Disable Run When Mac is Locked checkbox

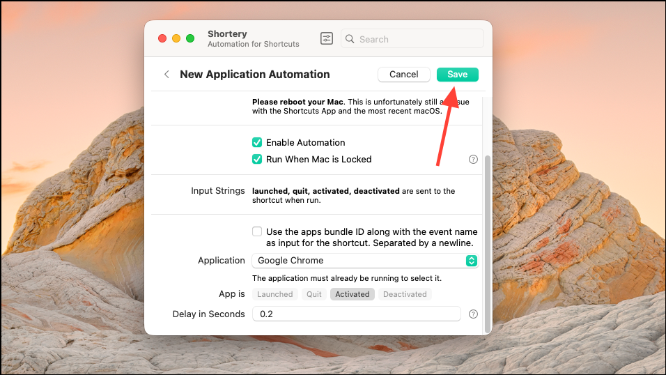pos(257,159)
